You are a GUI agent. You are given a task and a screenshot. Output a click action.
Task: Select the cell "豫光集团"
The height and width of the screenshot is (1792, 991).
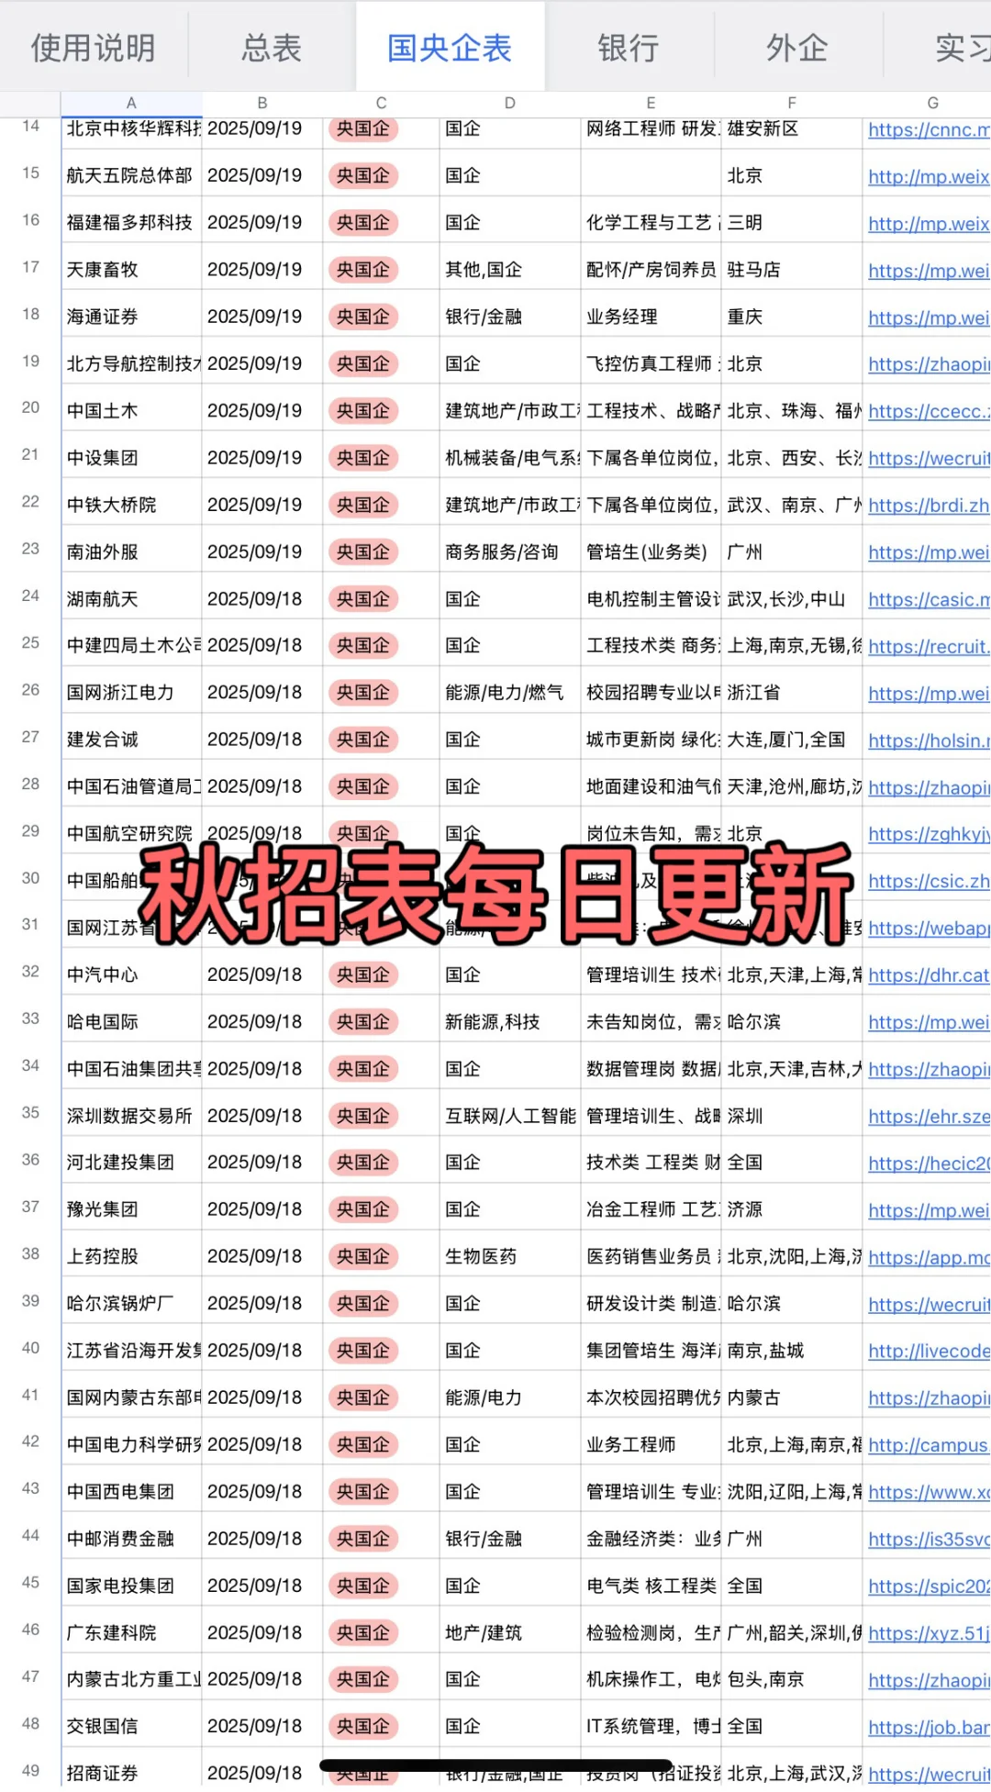(131, 1209)
